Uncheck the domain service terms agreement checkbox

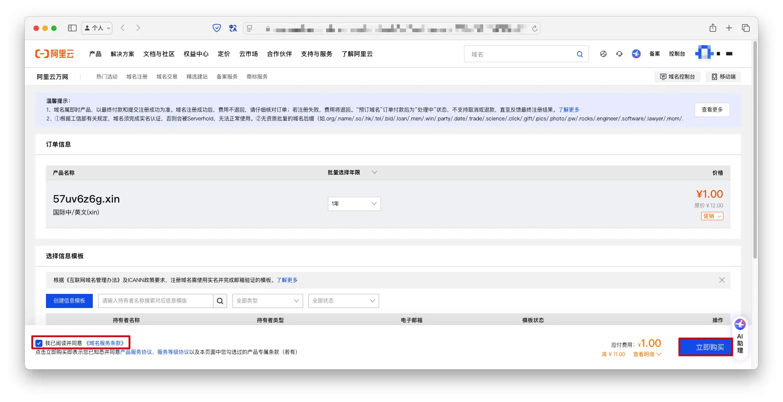pyautogui.click(x=39, y=343)
